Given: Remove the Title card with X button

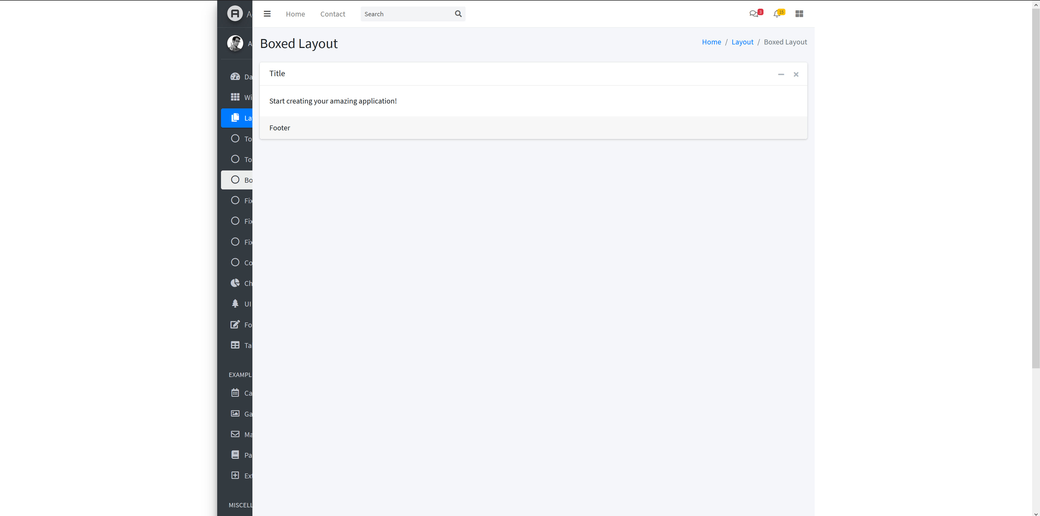Looking at the screenshot, I should pos(796,74).
